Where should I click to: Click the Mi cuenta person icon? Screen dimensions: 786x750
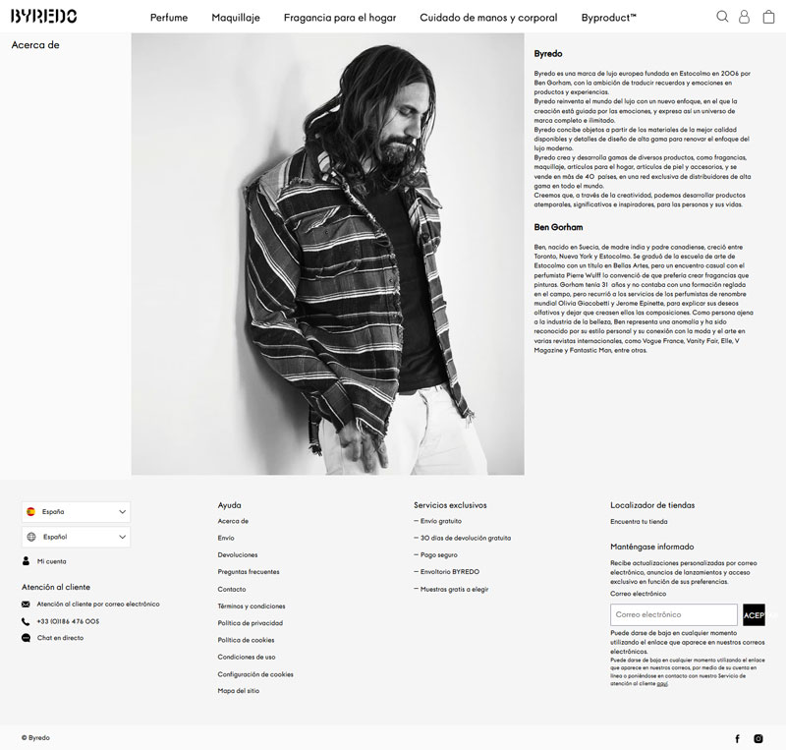coord(27,561)
